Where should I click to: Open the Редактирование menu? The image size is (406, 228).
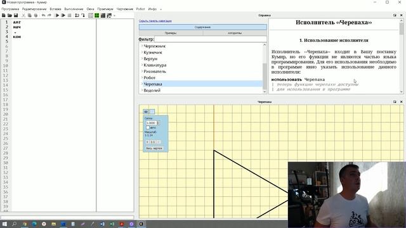34,9
